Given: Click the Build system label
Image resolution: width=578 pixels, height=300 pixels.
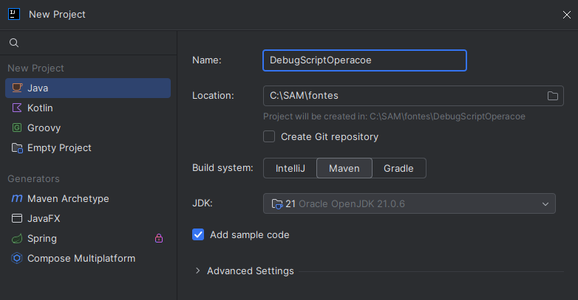Looking at the screenshot, I should 222,168.
